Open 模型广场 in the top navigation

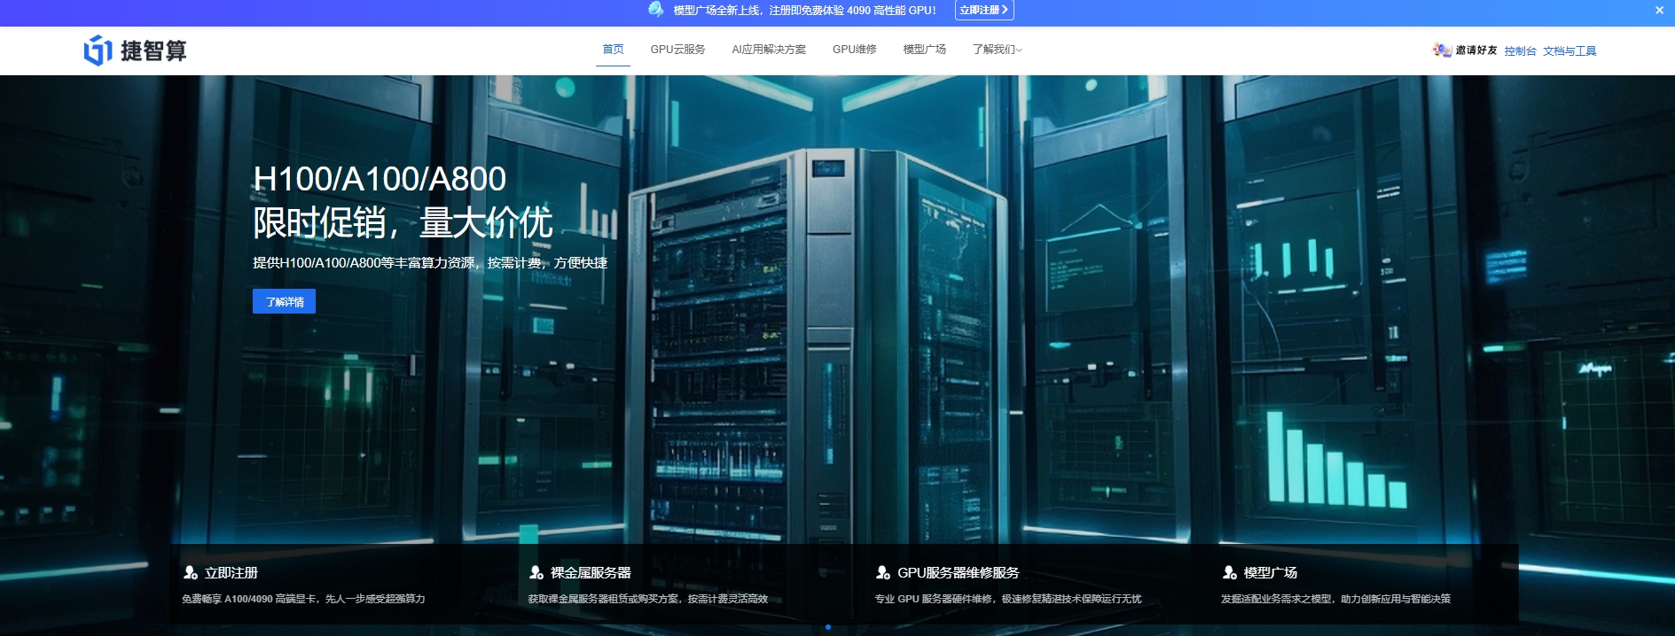pos(924,50)
